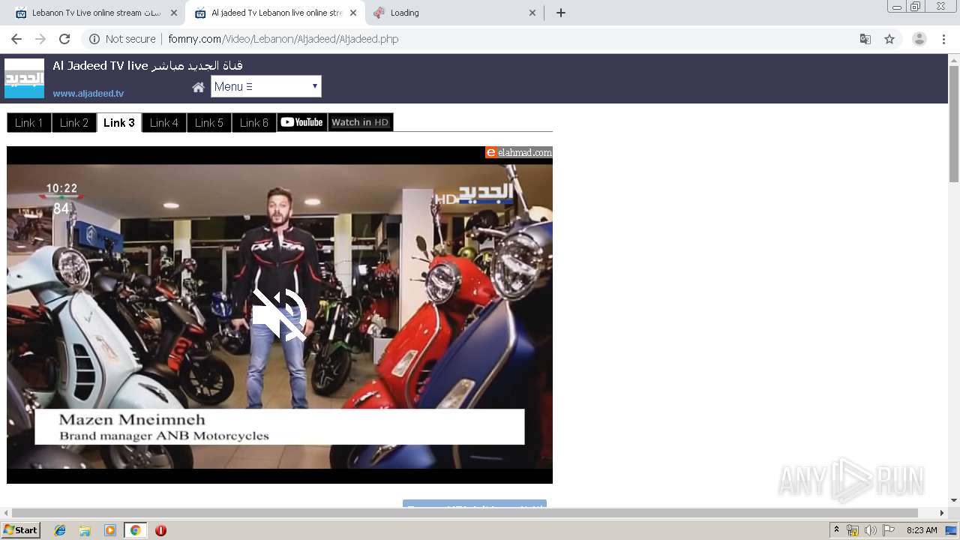The width and height of the screenshot is (960, 540).
Task: Switch stream to Link 1
Action: click(x=29, y=122)
